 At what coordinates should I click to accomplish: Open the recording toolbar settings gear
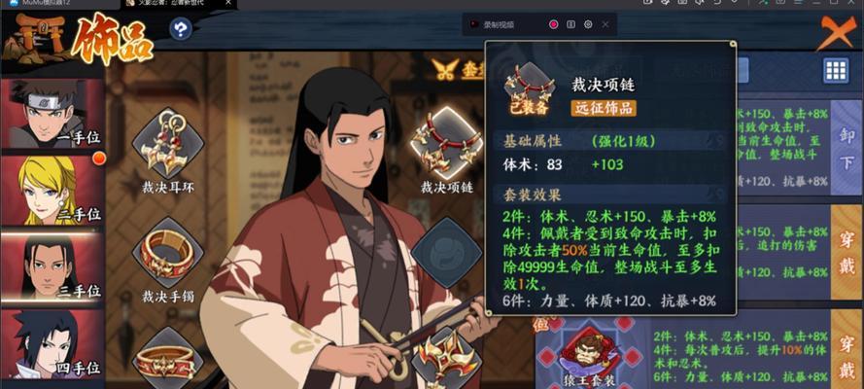[x=588, y=24]
